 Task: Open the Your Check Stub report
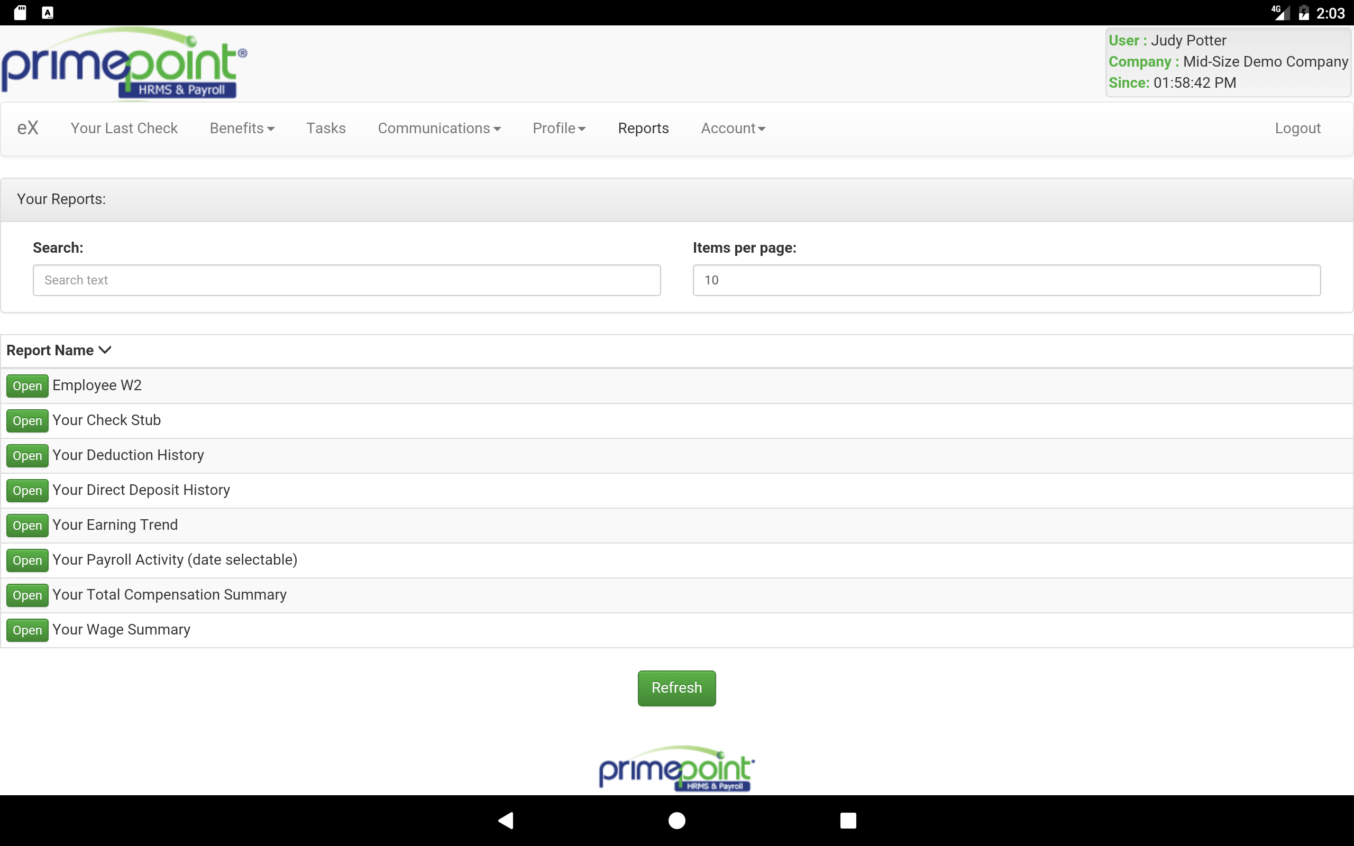point(28,421)
